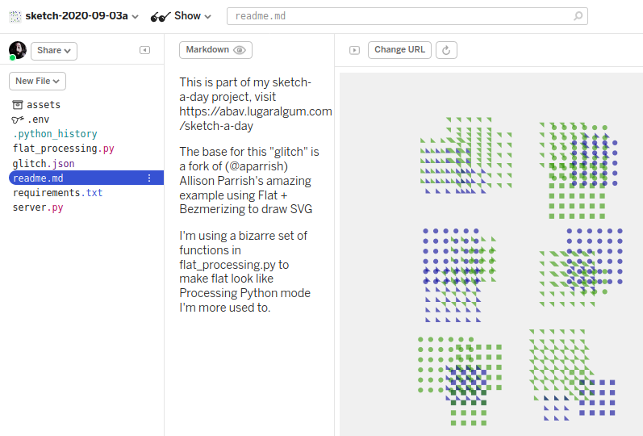Expand the Share dropdown
Image resolution: width=643 pixels, height=436 pixels.
54,50
